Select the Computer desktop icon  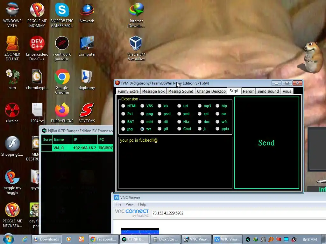click(x=87, y=46)
